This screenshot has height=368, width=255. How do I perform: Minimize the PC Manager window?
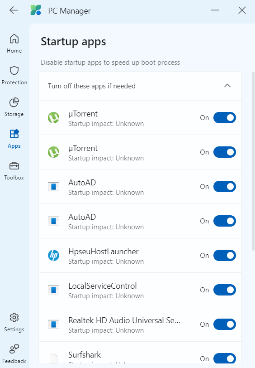215,10
